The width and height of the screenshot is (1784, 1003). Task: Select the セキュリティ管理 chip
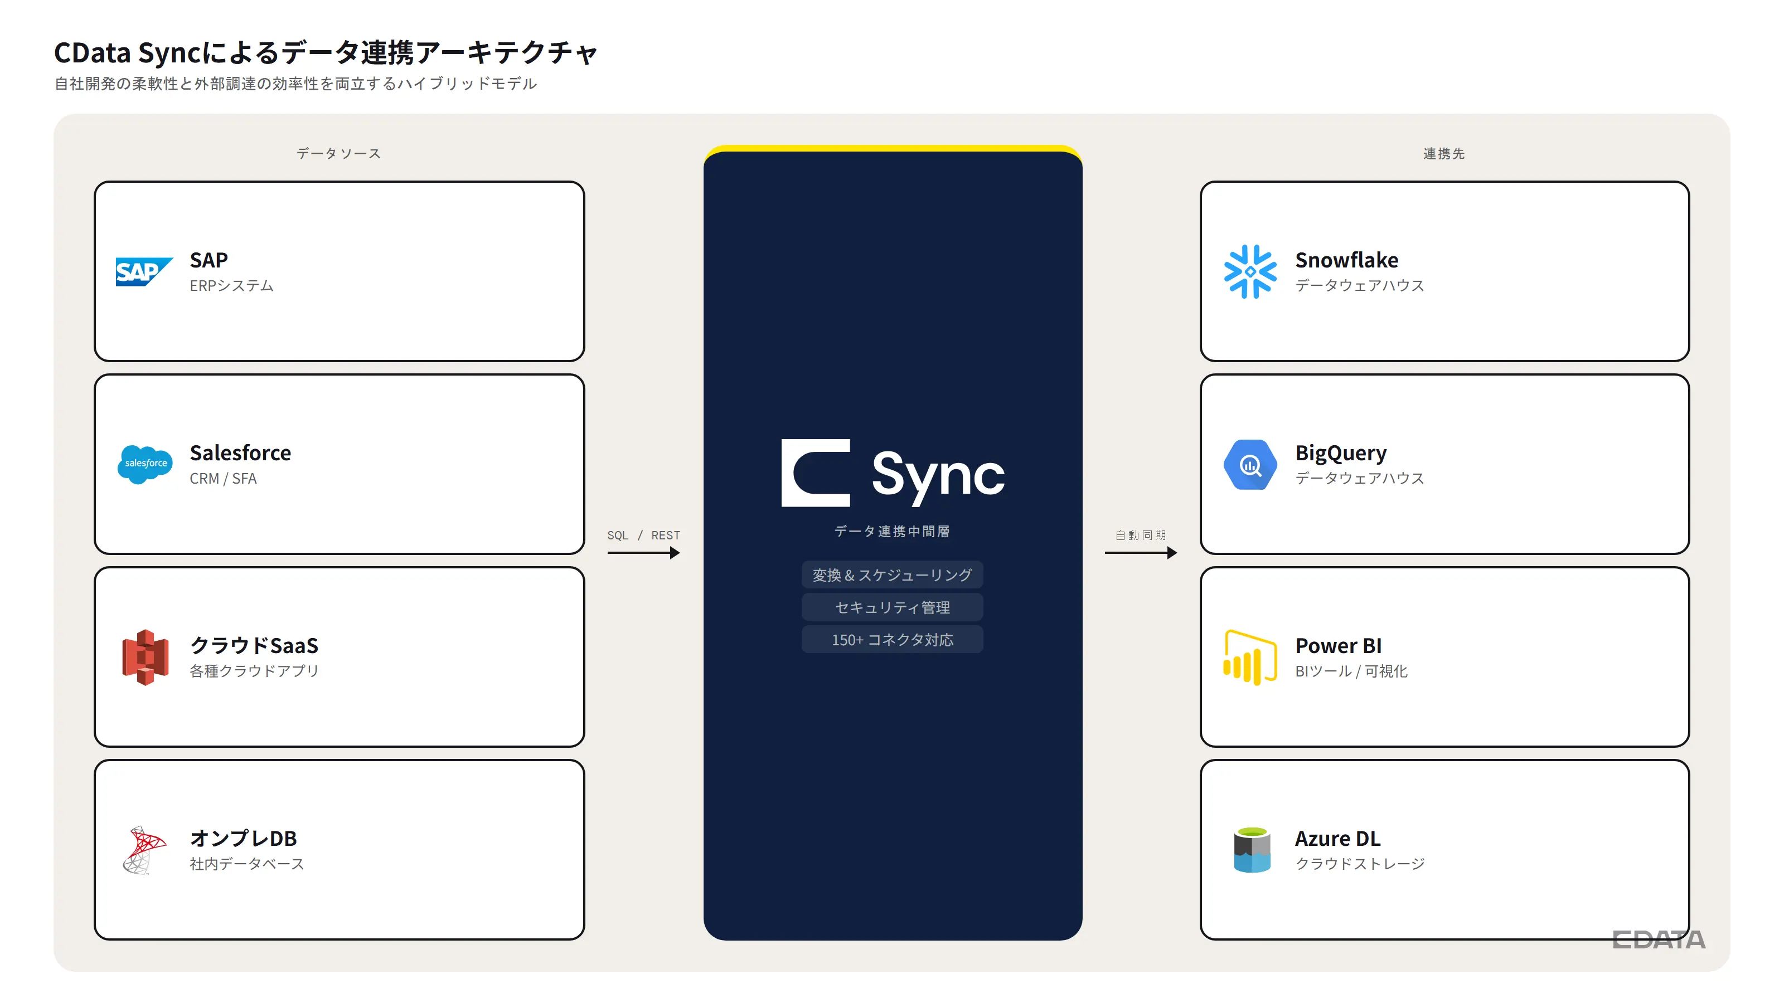coord(892,607)
